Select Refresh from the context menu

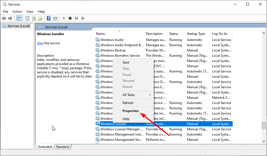tap(128, 103)
